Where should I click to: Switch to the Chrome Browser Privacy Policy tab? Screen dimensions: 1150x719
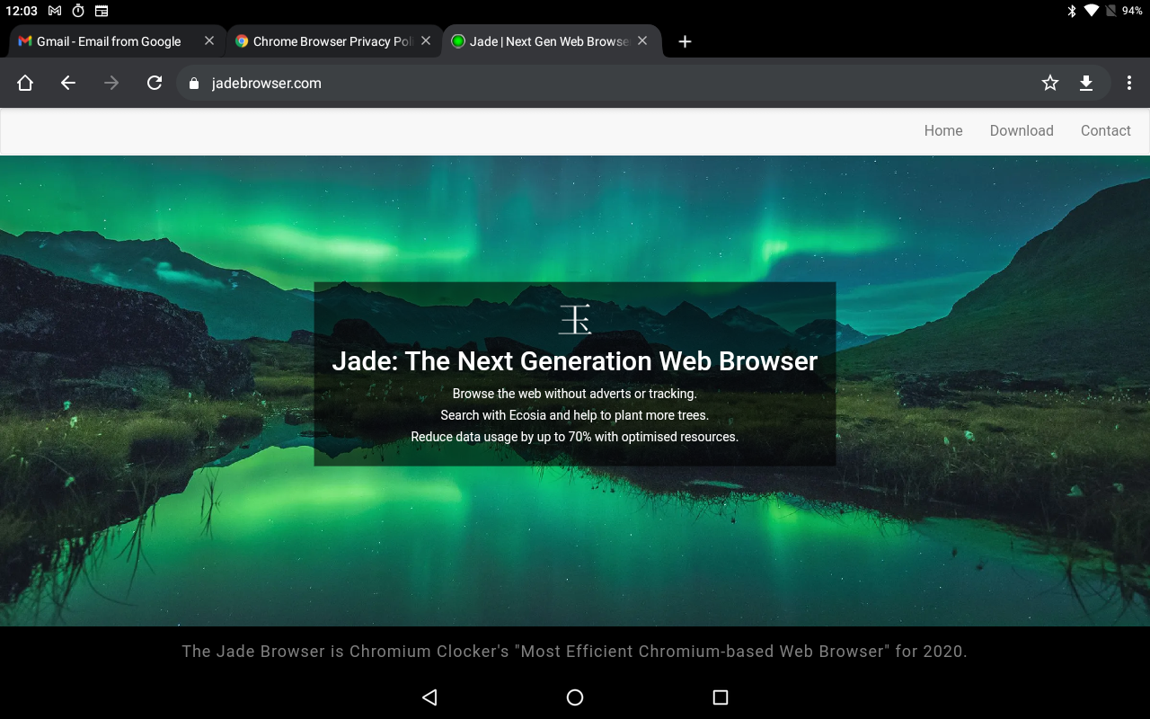(x=325, y=41)
